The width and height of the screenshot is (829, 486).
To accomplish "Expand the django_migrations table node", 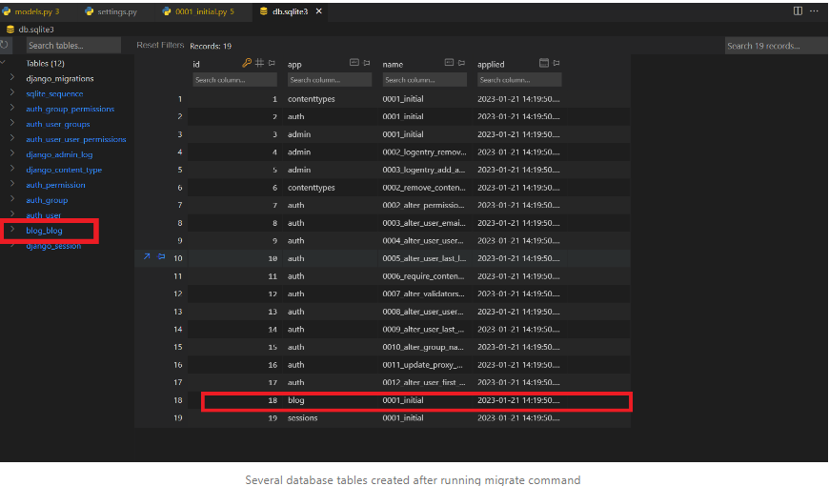I will pyautogui.click(x=11, y=78).
